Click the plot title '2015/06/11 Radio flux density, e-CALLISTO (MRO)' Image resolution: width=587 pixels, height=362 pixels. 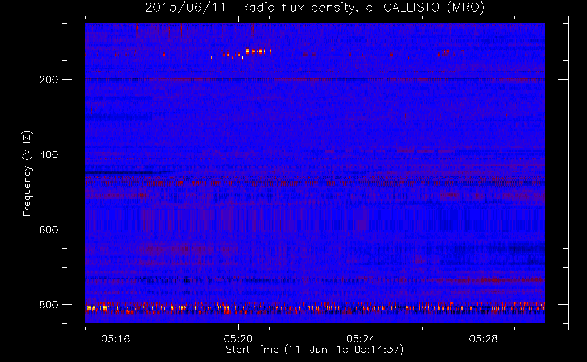click(315, 7)
